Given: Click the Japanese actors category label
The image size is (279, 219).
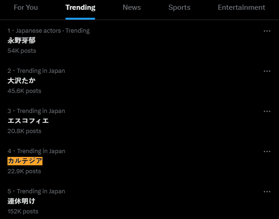Looking at the screenshot, I should tap(38, 31).
